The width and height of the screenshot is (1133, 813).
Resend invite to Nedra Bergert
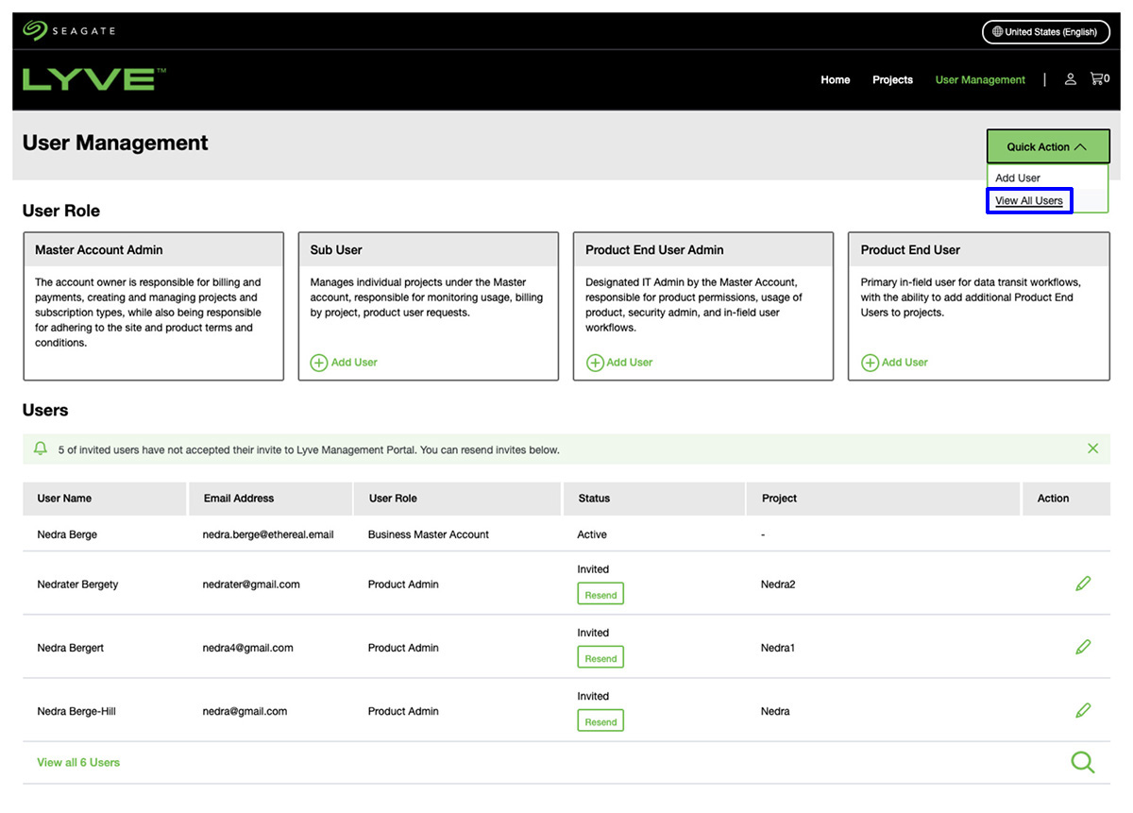600,658
